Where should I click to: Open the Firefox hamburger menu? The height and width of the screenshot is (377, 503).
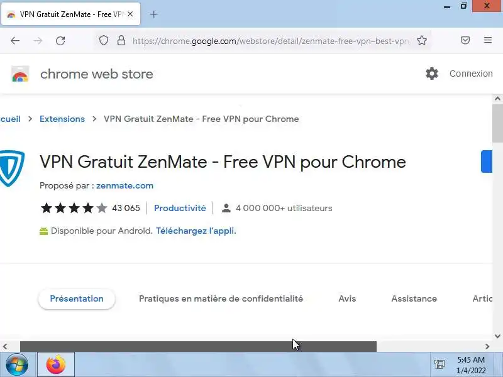[x=488, y=40]
